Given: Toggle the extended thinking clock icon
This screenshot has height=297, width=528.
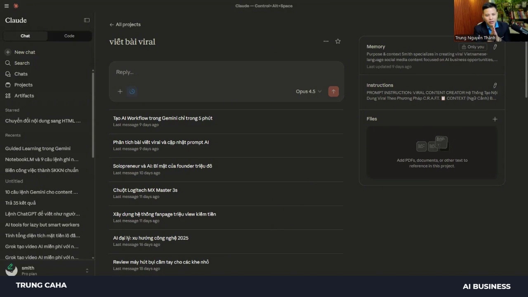Looking at the screenshot, I should (x=132, y=92).
